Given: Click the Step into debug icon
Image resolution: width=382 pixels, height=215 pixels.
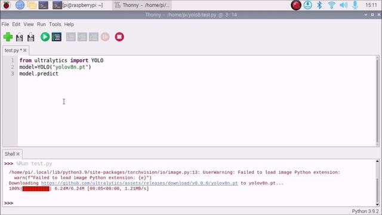Looking at the screenshot, I should pyautogui.click(x=82, y=37).
